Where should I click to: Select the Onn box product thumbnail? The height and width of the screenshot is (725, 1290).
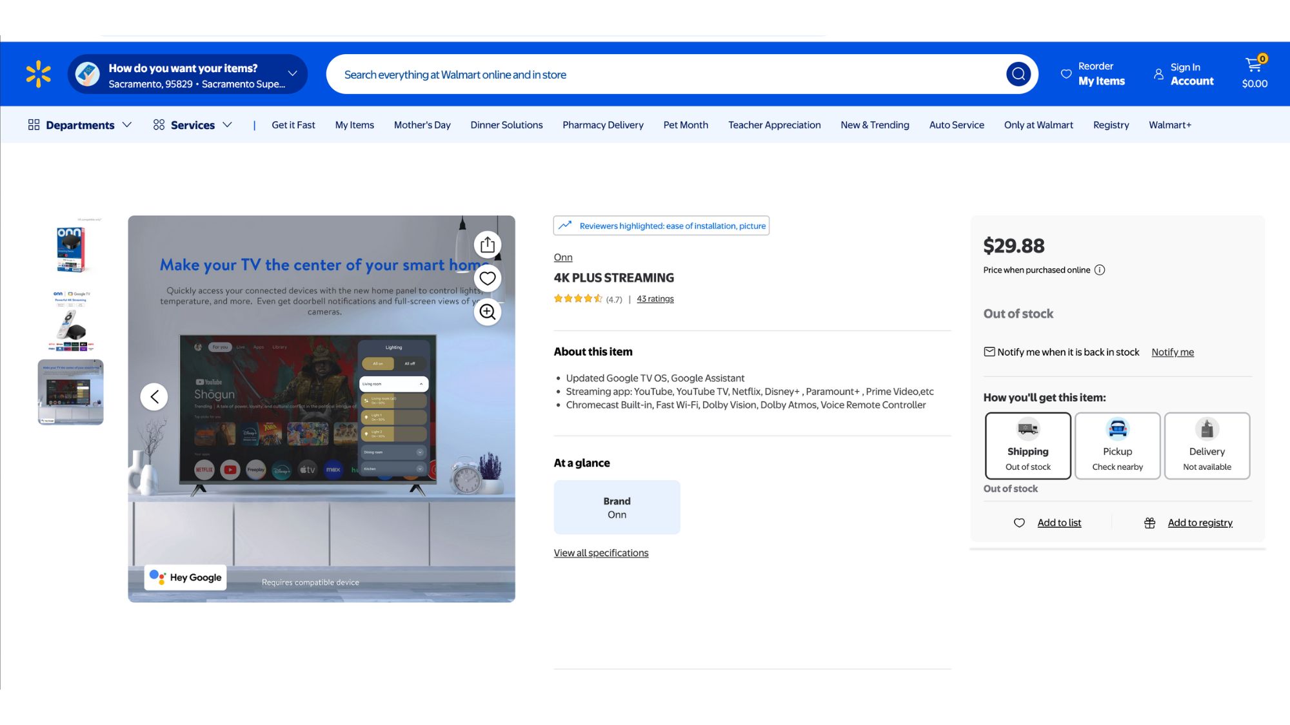click(70, 248)
